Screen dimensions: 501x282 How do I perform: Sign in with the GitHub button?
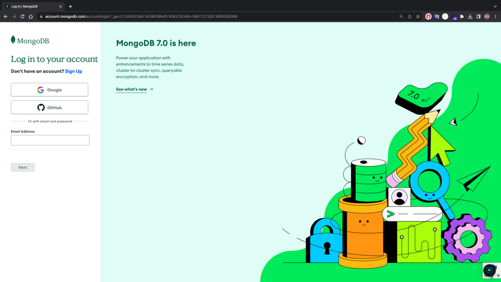tap(49, 107)
